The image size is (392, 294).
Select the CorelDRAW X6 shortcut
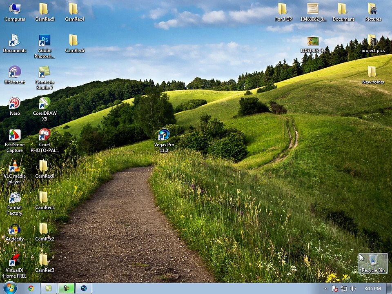pos(45,109)
